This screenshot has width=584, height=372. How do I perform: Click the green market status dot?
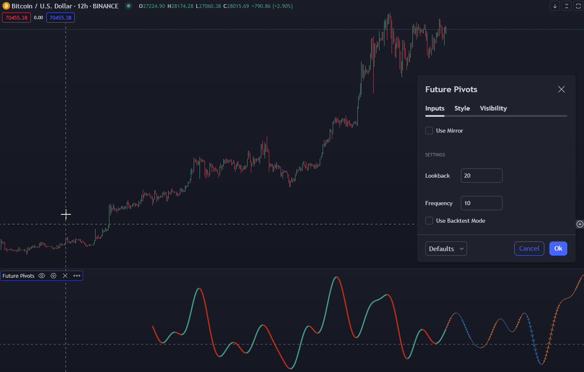(x=129, y=6)
